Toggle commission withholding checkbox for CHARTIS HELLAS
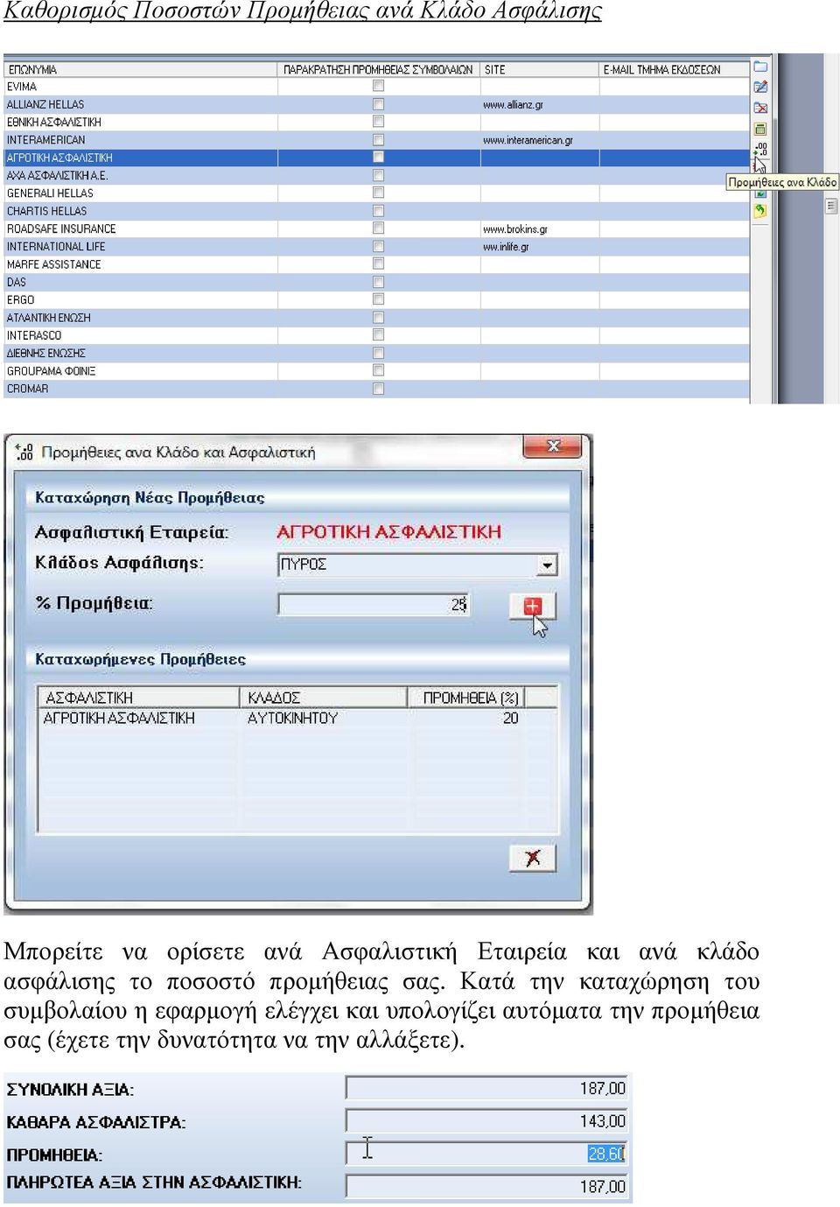The image size is (840, 1207). pos(378,211)
